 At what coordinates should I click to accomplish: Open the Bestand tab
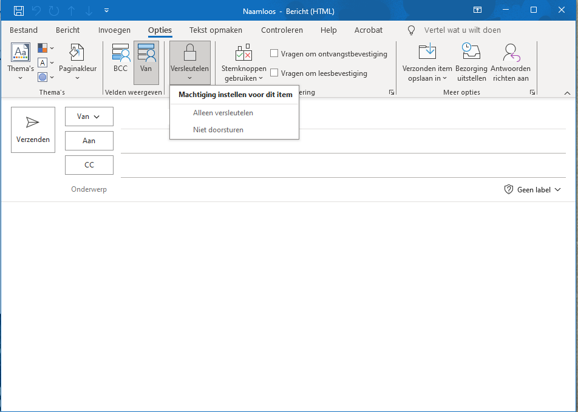(x=24, y=30)
